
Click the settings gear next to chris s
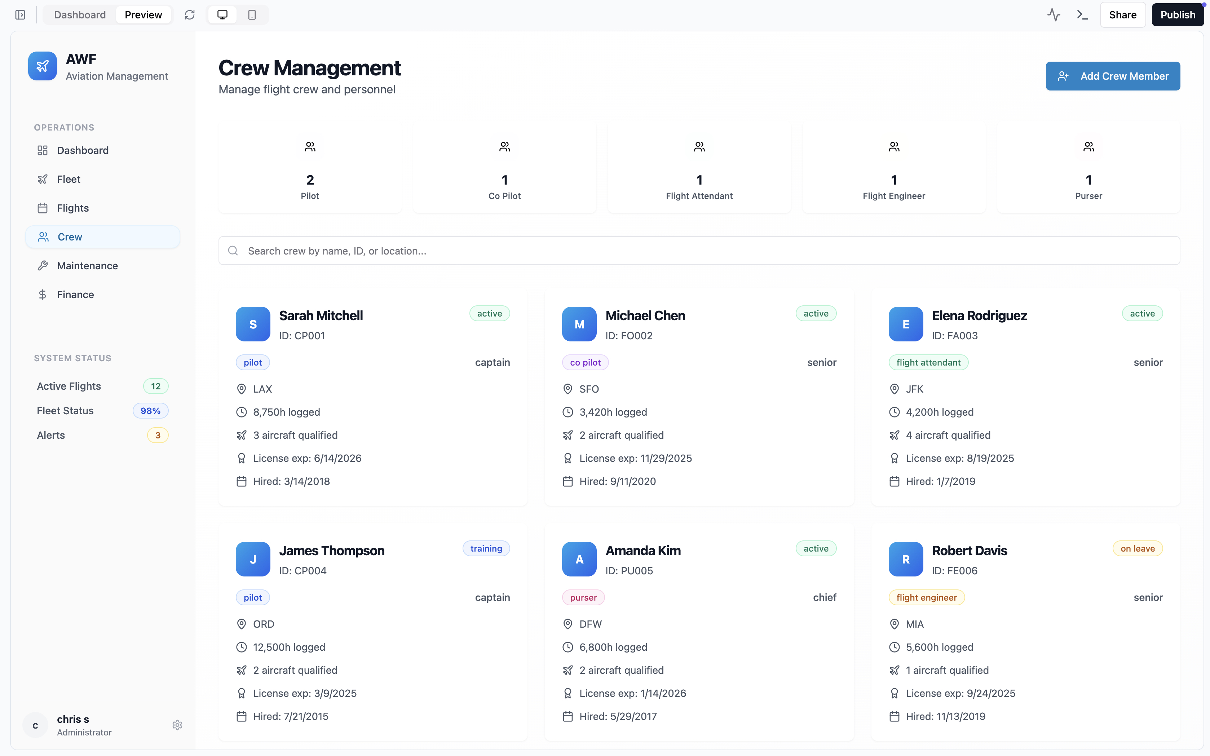[x=177, y=725]
